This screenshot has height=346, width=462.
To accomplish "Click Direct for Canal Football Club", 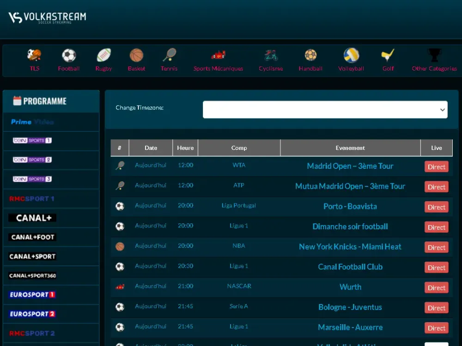I will pos(437,268).
